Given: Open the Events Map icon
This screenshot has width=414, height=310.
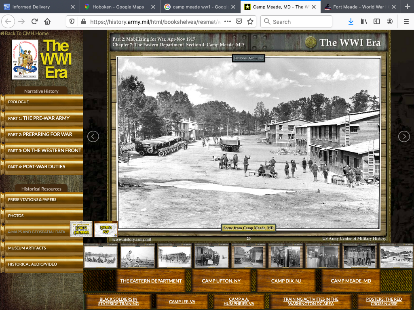Looking at the screenshot, I should [106, 229].
